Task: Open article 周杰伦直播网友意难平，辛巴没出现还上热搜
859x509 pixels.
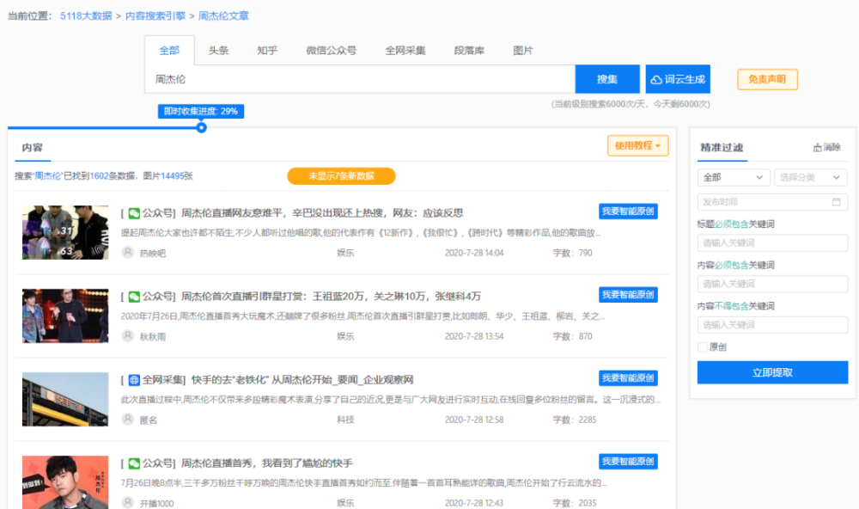Action: tap(322, 213)
